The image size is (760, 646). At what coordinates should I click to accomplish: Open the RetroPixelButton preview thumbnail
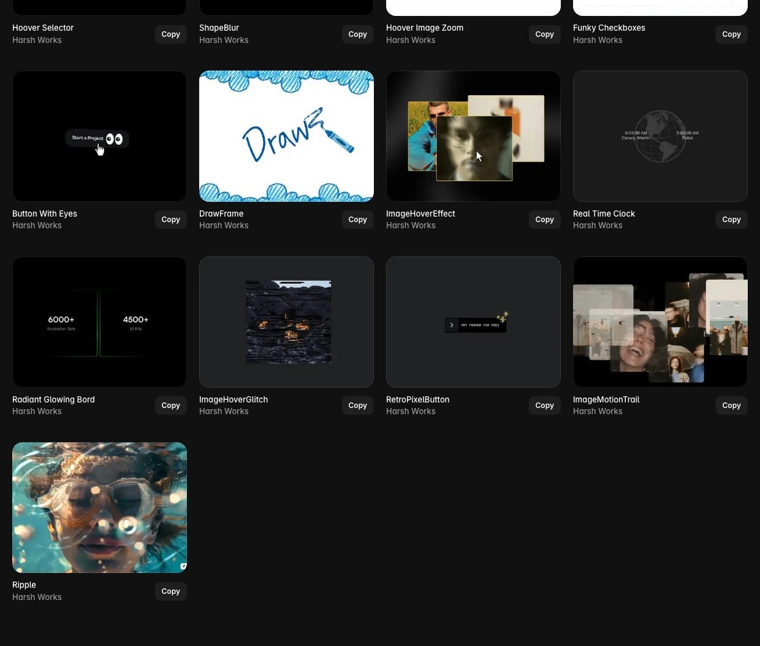point(473,322)
